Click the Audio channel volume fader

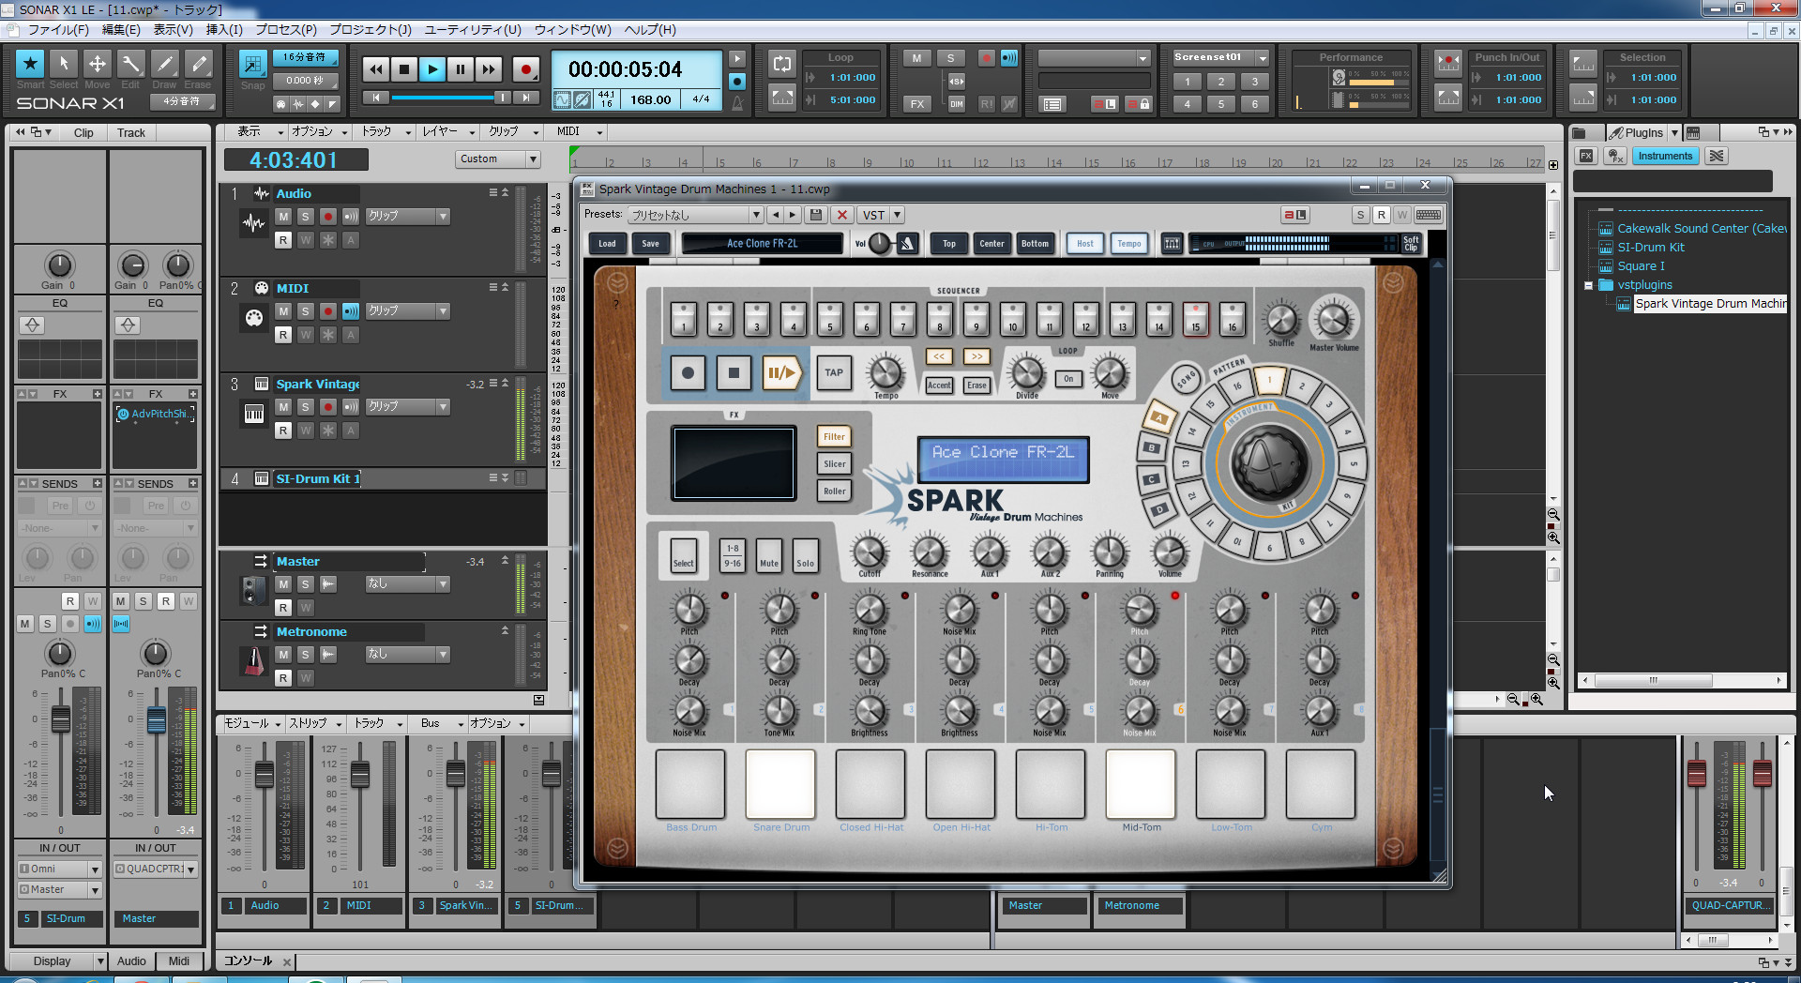tap(264, 775)
